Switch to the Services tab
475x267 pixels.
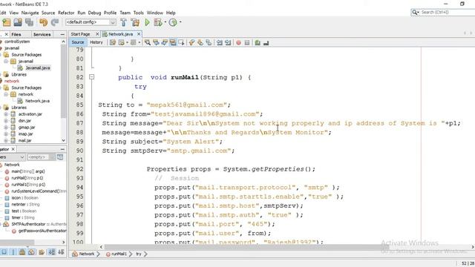42,35
